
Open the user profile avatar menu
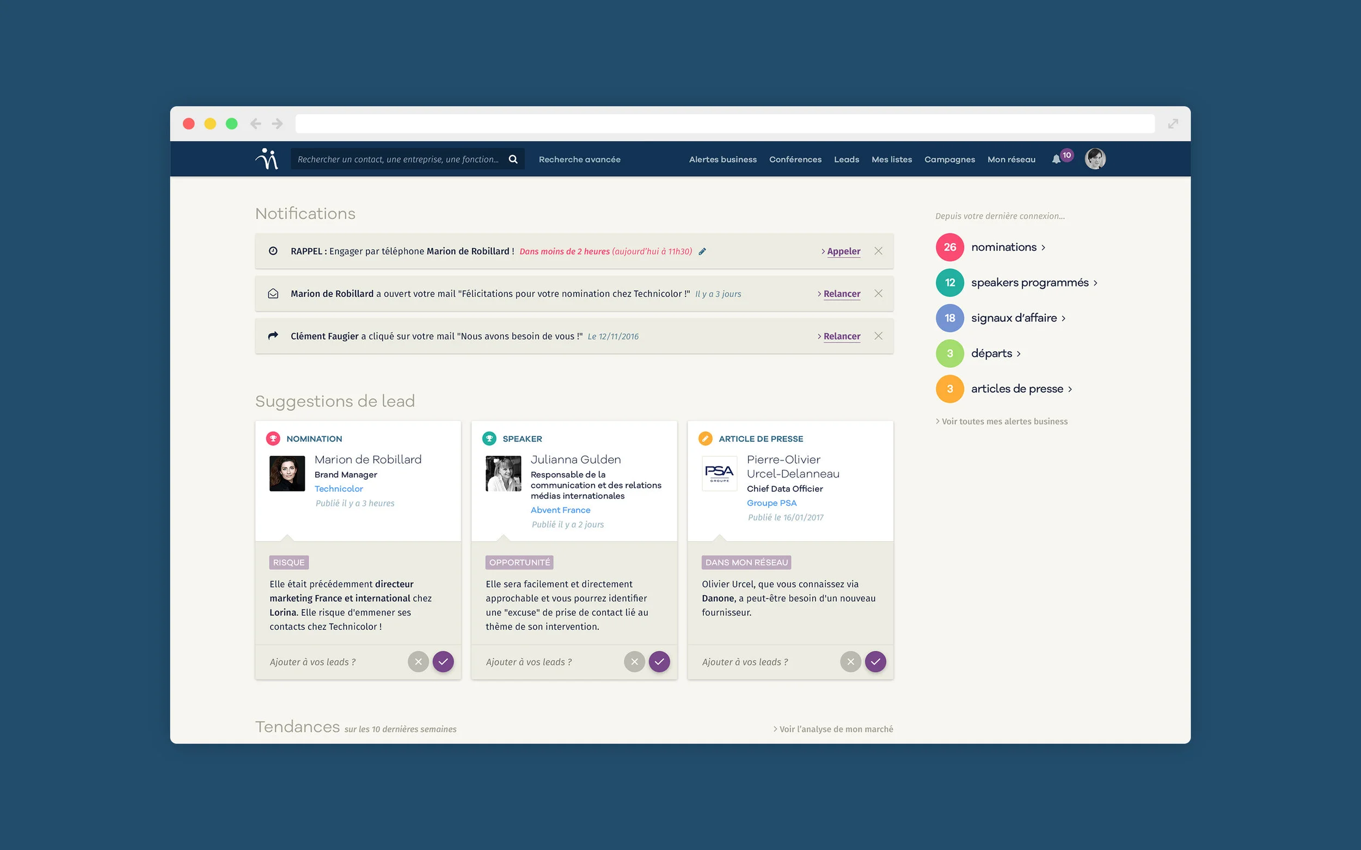1095,159
